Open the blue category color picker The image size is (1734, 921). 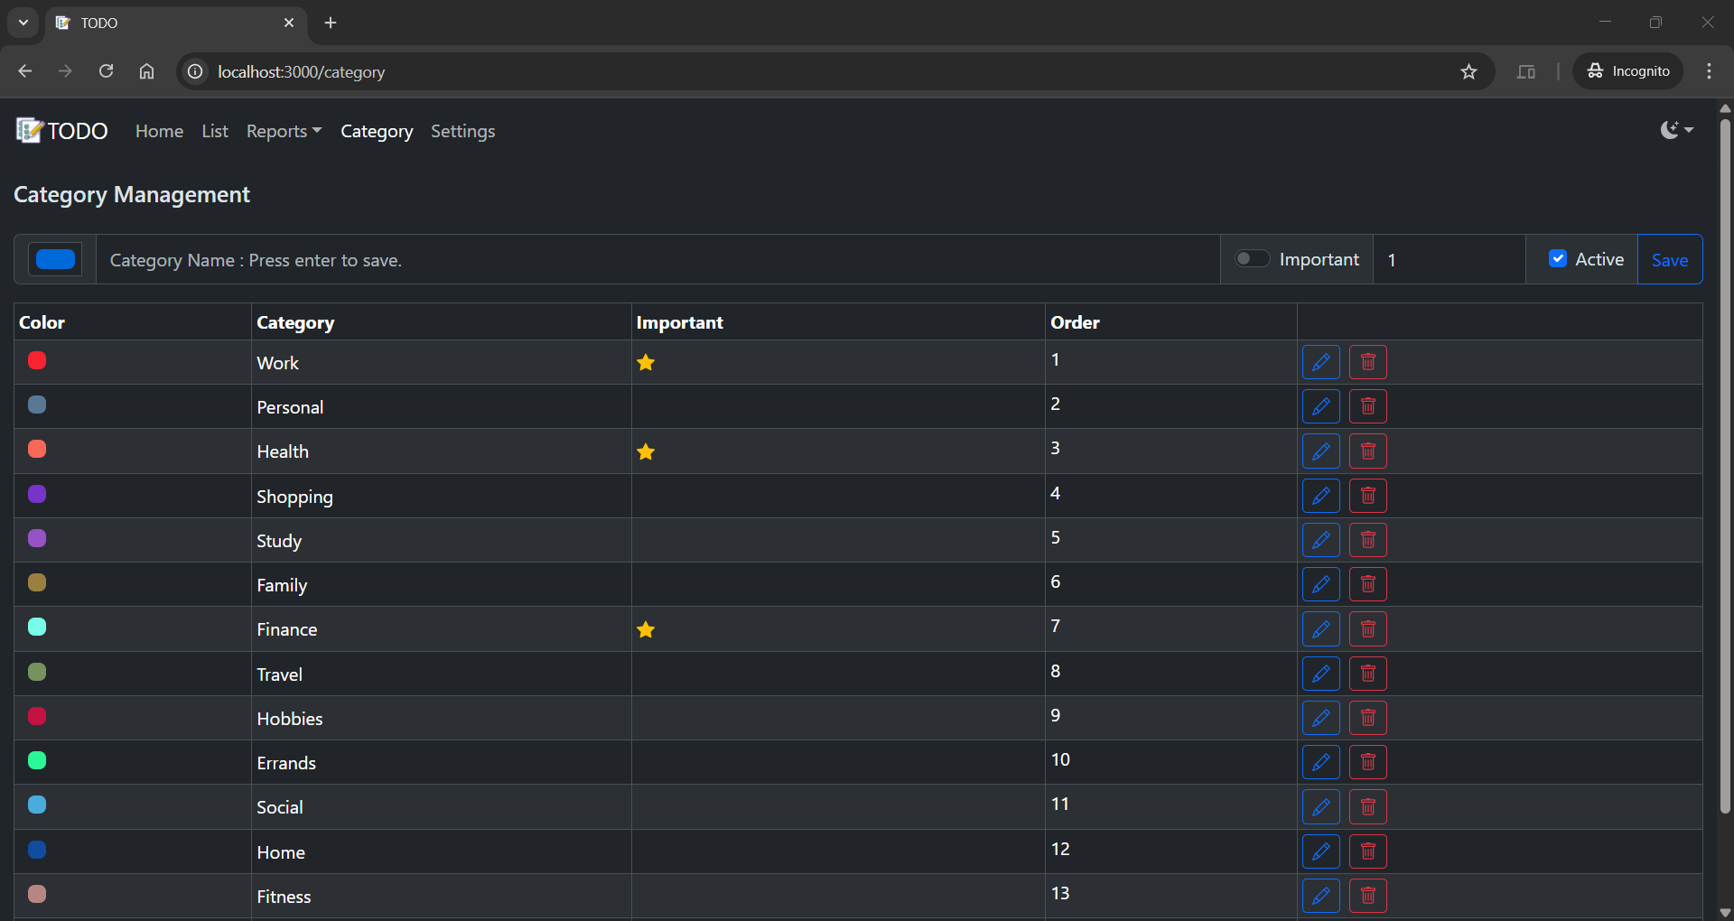point(55,259)
